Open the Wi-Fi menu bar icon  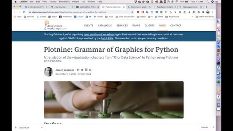[x=177, y=1]
